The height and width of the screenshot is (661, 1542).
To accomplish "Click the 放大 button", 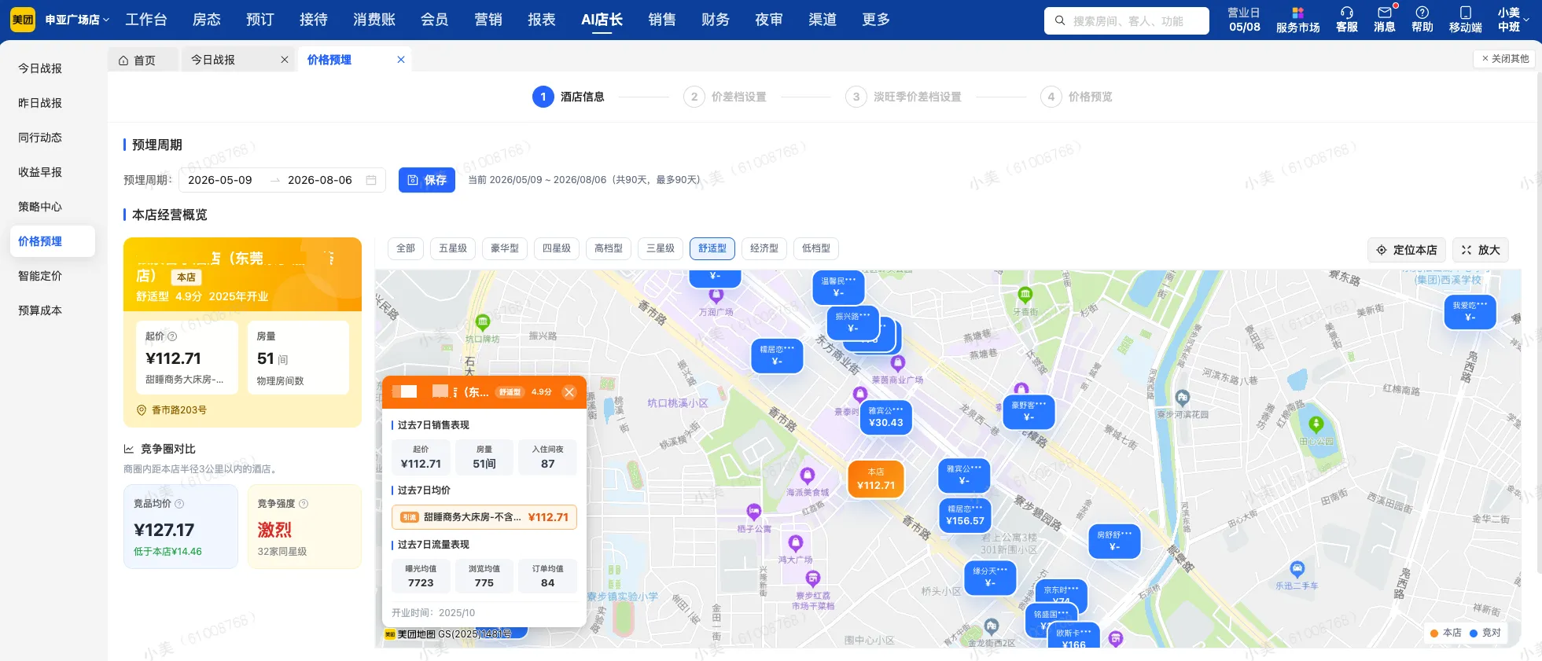I will 1481,250.
